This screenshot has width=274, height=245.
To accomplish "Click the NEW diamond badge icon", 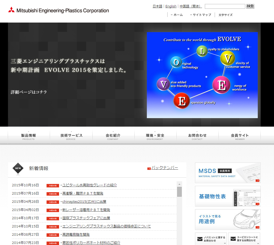I will pos(18,168).
